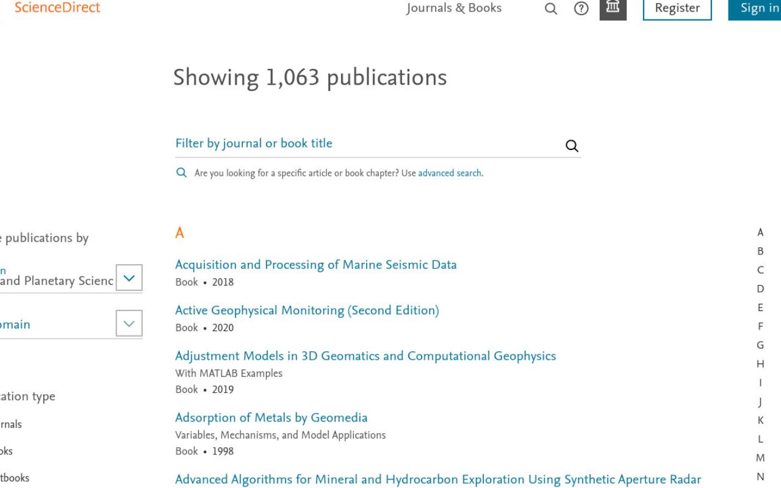Screen dimensions: 781x488
Task: Jump to letter D in index
Action: pos(760,289)
